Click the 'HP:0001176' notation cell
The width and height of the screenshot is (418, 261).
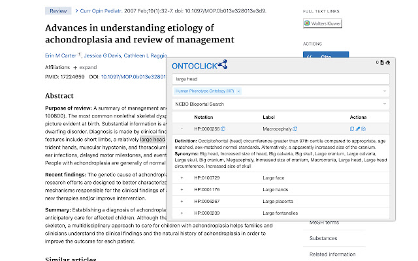pyautogui.click(x=206, y=190)
